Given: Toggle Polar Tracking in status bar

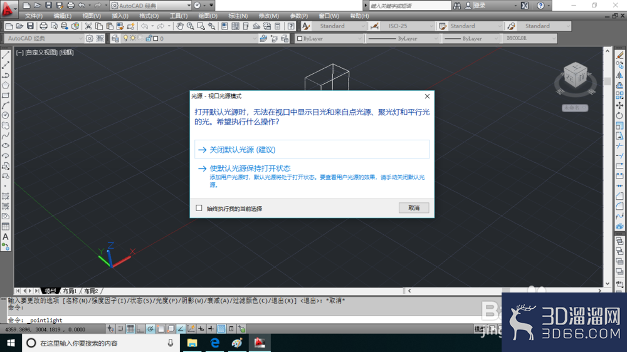Looking at the screenshot, I should (x=150, y=329).
